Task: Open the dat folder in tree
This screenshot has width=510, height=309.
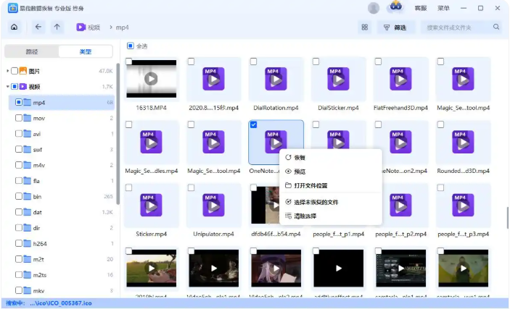Action: (62, 212)
